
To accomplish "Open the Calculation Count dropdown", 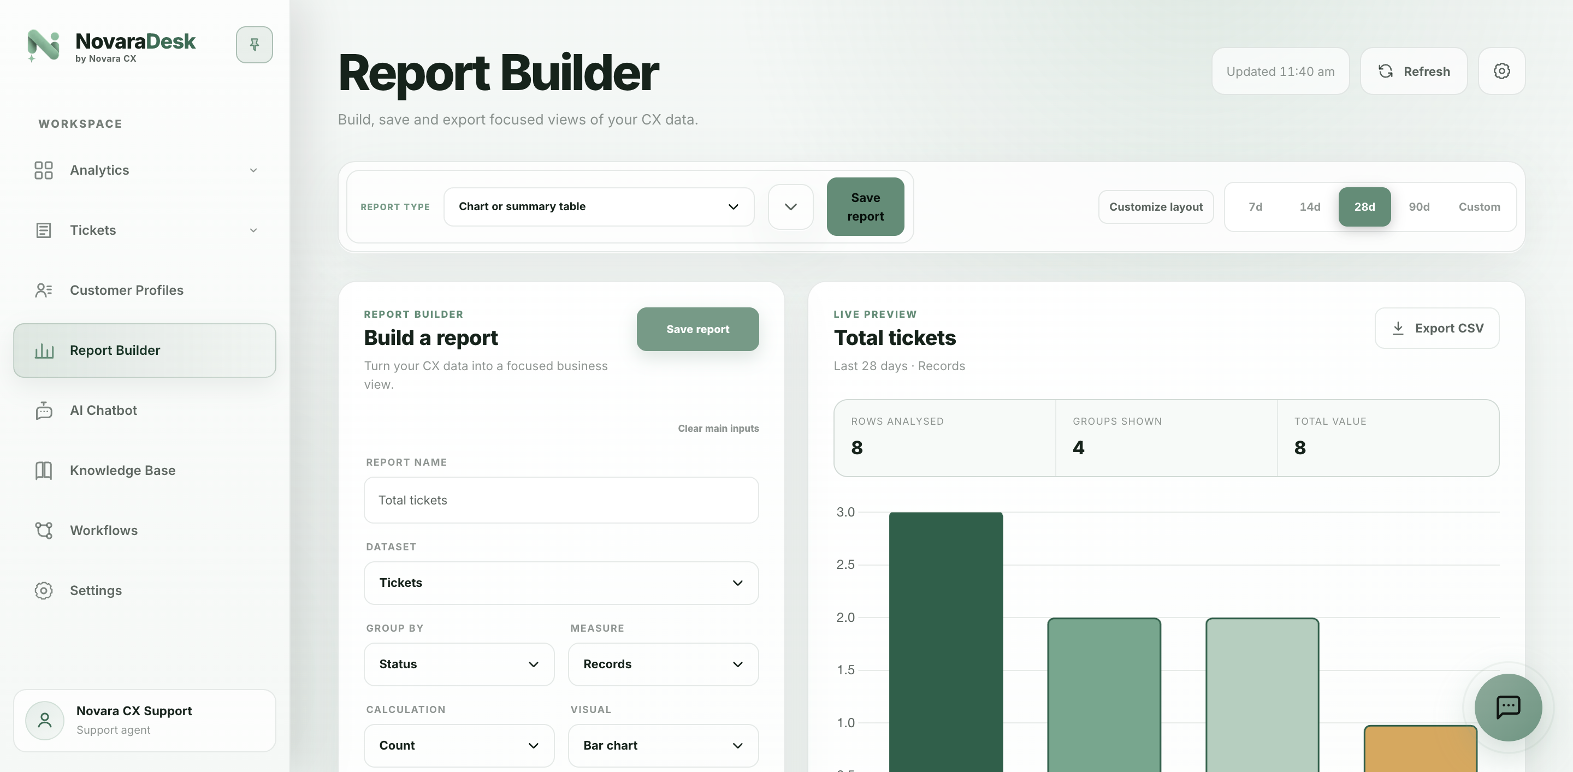I will click(x=459, y=745).
